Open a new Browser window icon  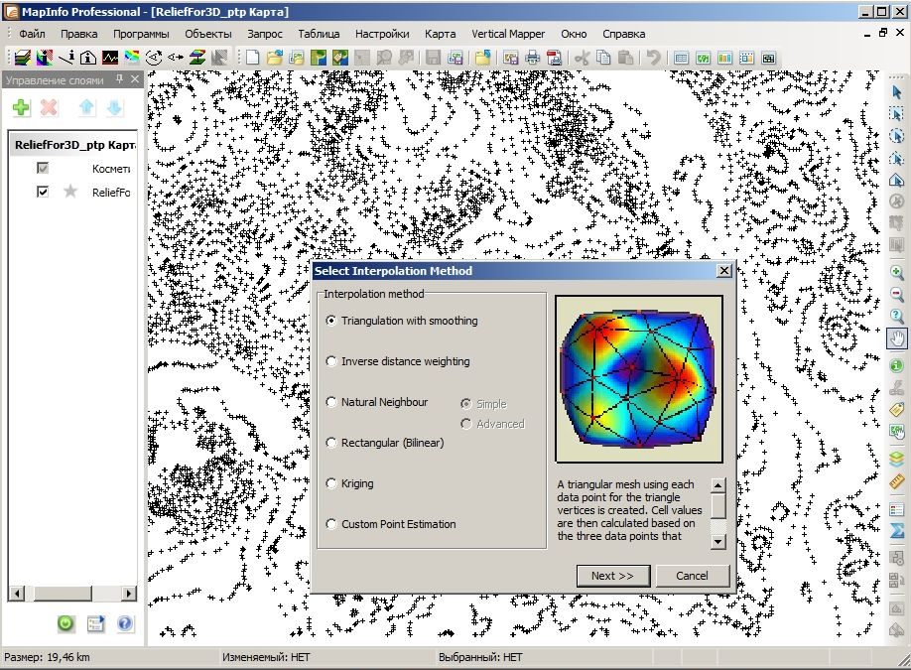[681, 59]
